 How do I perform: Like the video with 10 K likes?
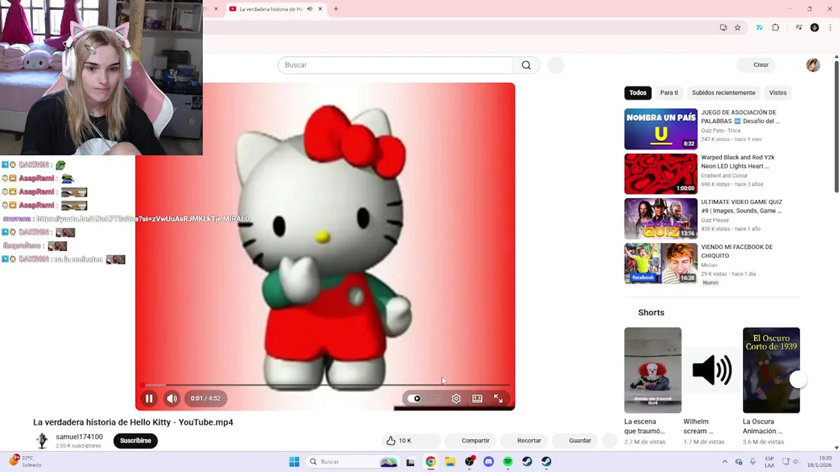(399, 441)
